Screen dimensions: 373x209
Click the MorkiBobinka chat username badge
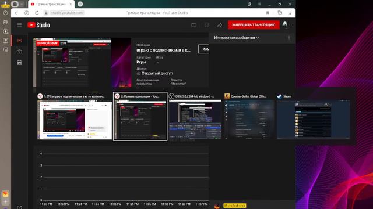tap(234, 206)
